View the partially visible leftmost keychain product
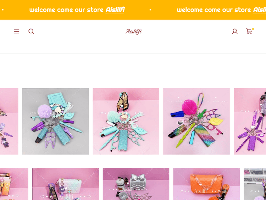The height and width of the screenshot is (200, 266). (x=9, y=121)
